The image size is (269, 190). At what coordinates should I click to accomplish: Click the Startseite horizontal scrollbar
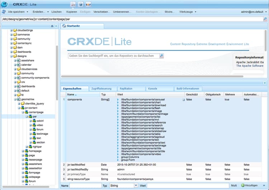[152, 76]
